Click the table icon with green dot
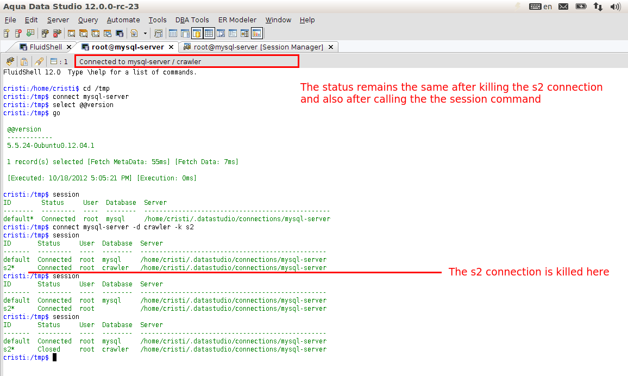Viewport: 628px width, 376px height. pyautogui.click(x=30, y=33)
